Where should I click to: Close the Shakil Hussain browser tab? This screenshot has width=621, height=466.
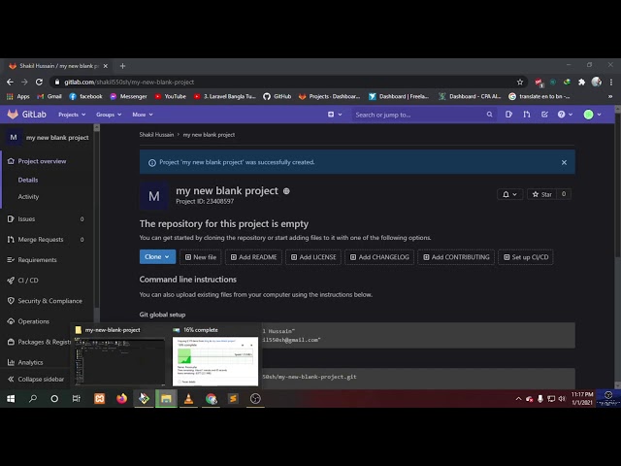(106, 66)
